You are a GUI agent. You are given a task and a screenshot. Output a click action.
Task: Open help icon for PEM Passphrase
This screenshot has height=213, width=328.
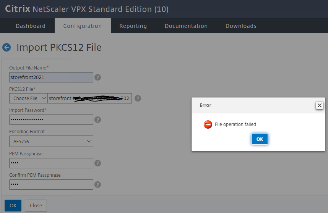pos(98,163)
